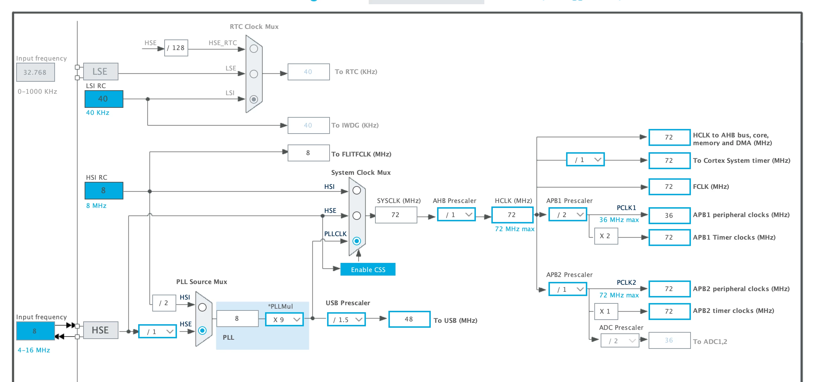Open the APB1 Prescaler dropdown
Screen dimensions: 834x382
point(568,214)
